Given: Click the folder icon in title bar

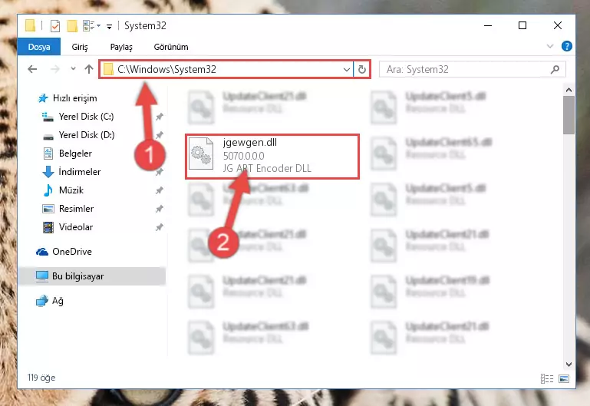Looking at the screenshot, I should [30, 25].
